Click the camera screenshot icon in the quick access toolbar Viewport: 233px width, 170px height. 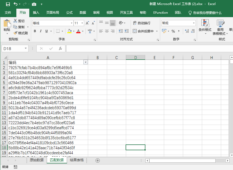pyautogui.click(x=34, y=4)
